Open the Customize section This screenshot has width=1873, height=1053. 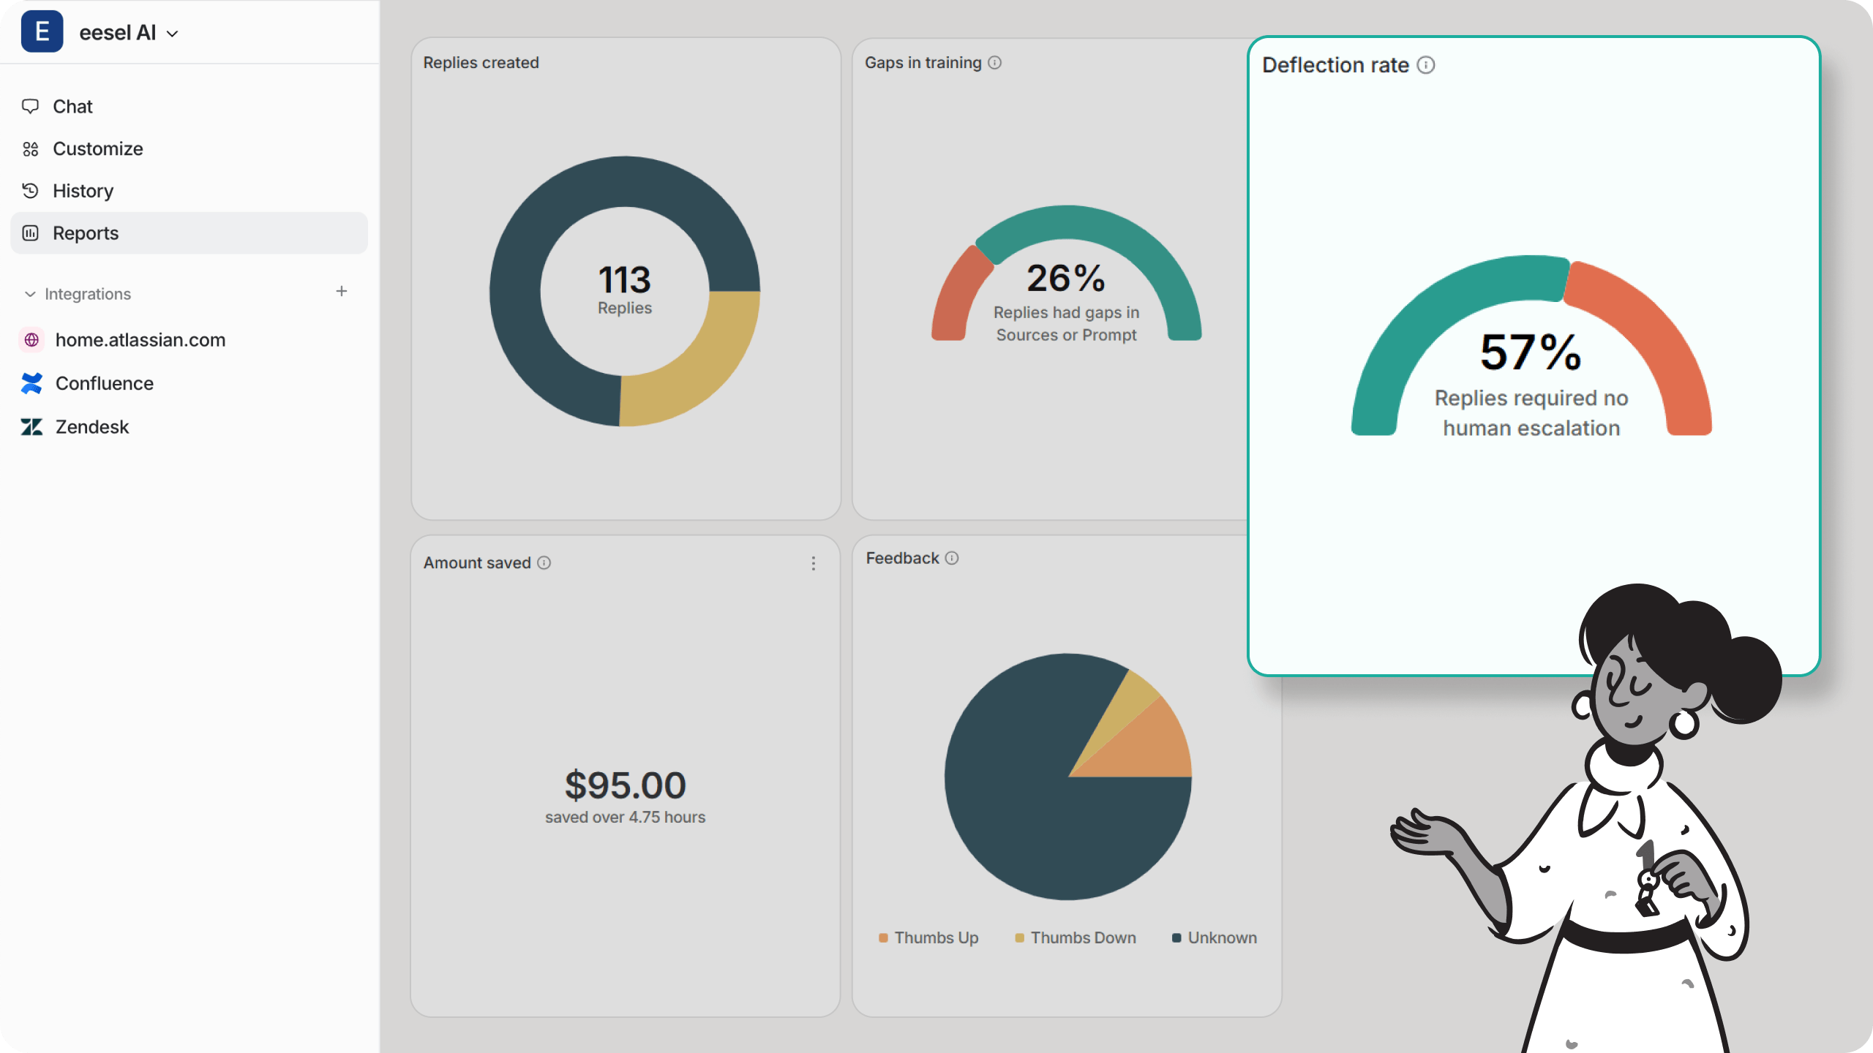click(97, 148)
